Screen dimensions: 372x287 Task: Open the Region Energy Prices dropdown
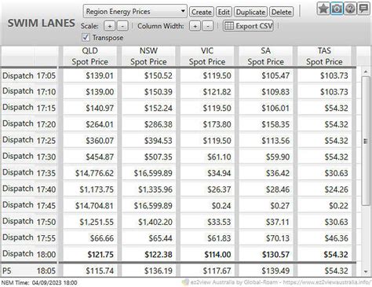point(135,11)
